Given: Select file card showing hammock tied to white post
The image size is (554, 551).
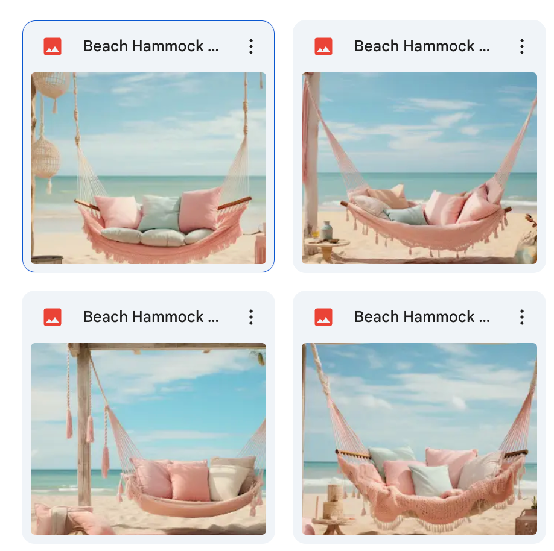Looking at the screenshot, I should tap(419, 146).
